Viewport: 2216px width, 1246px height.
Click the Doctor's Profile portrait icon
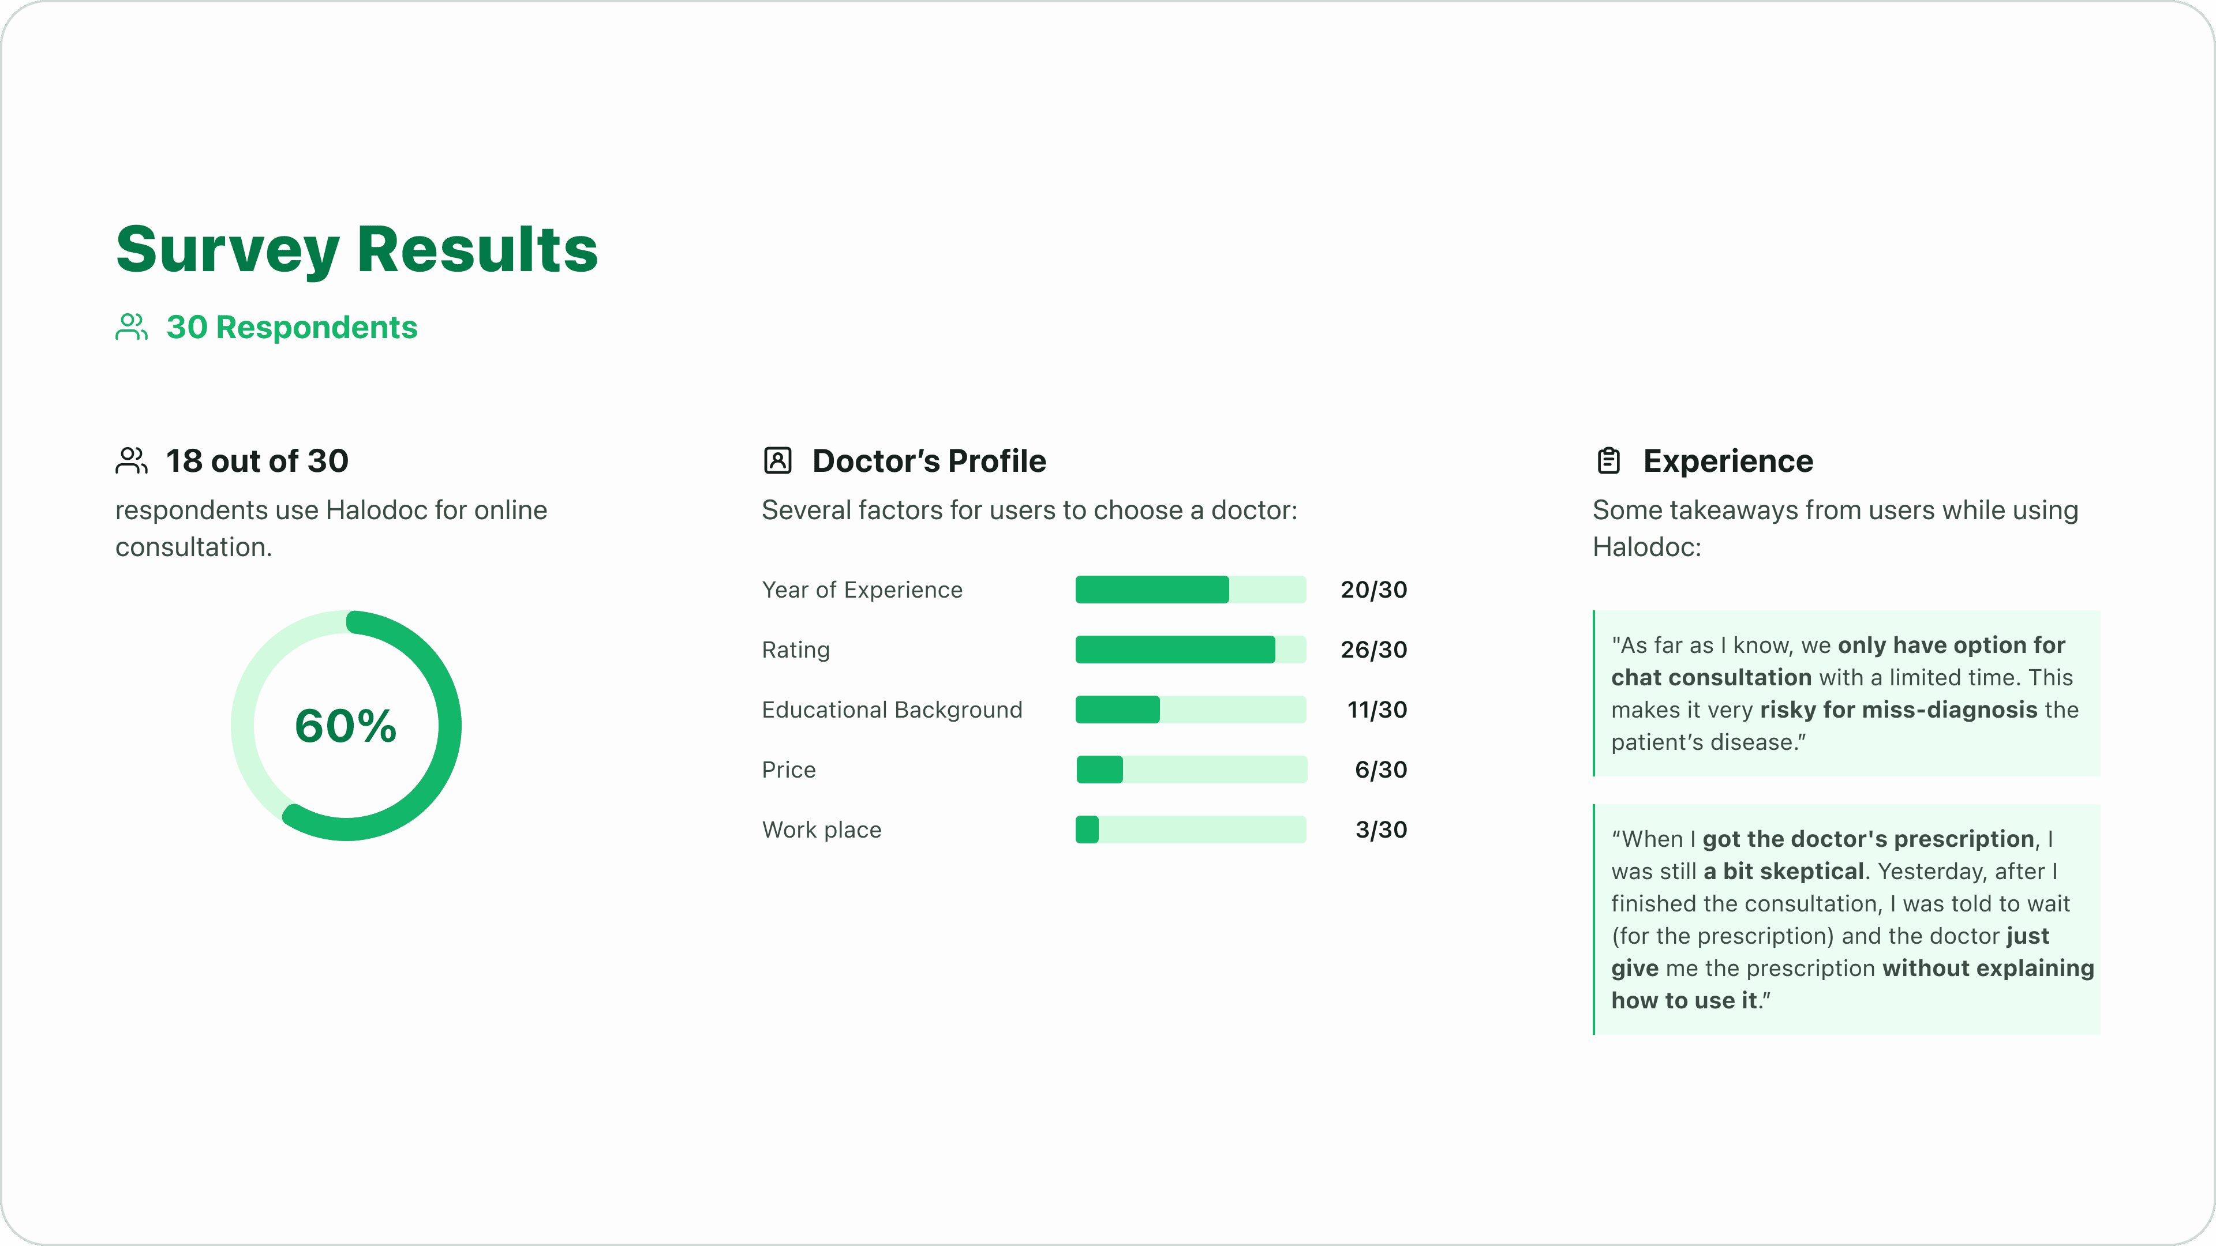click(778, 460)
